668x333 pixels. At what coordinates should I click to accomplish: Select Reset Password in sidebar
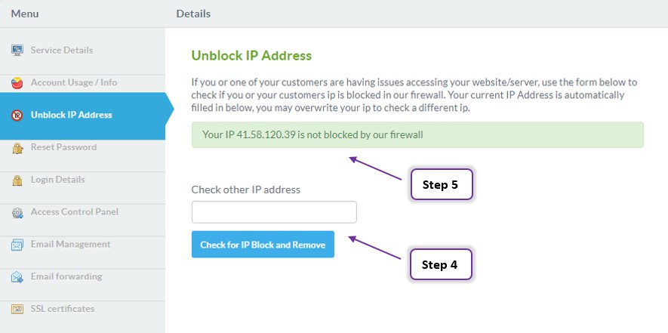click(82, 147)
